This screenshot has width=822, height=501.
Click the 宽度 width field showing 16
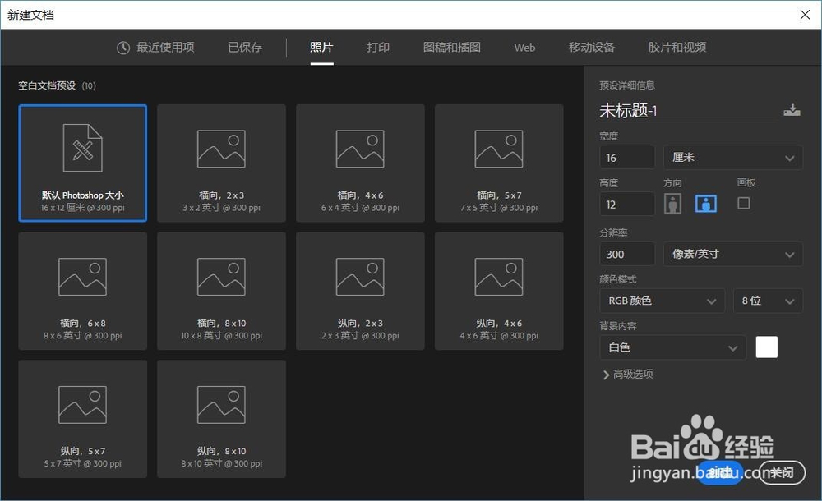click(x=627, y=157)
